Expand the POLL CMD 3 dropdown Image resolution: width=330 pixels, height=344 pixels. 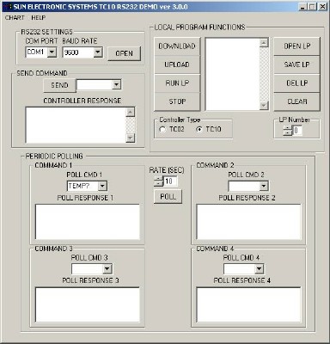tap(107, 269)
